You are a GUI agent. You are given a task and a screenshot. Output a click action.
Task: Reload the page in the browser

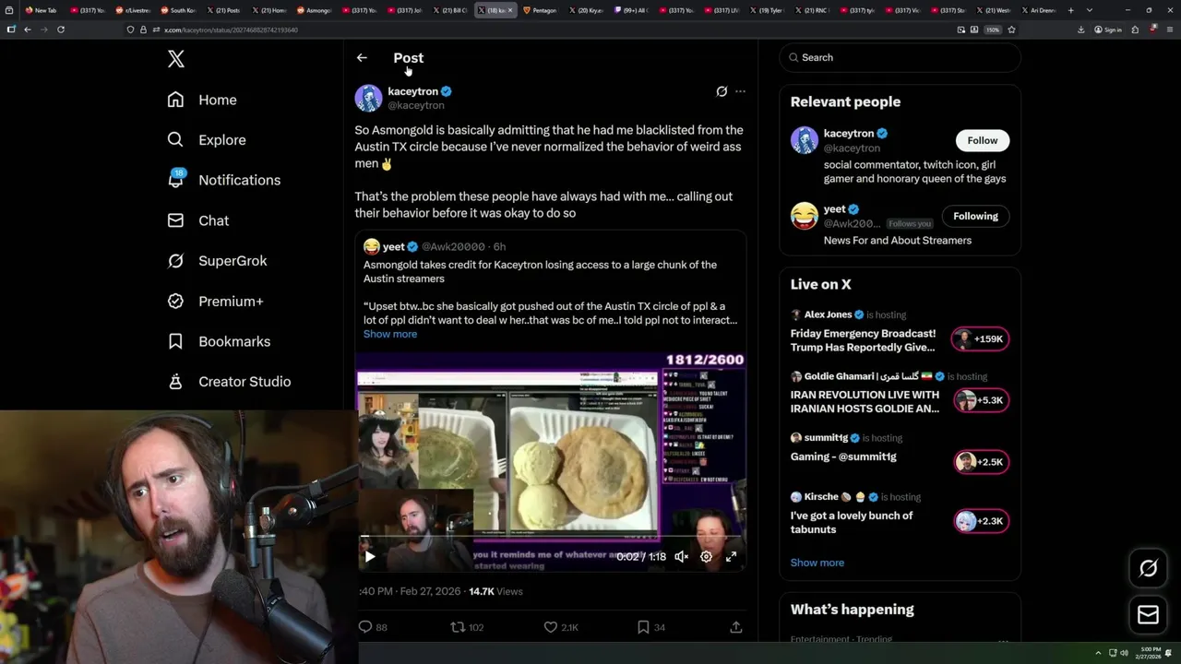[61, 30]
